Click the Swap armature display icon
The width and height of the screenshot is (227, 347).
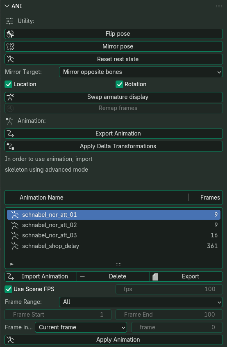[10, 97]
